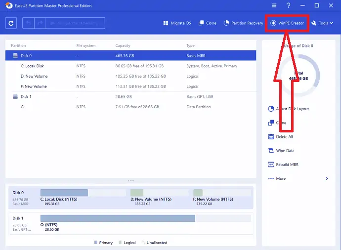Click the EaseUS app logo icon

pos(9,5)
